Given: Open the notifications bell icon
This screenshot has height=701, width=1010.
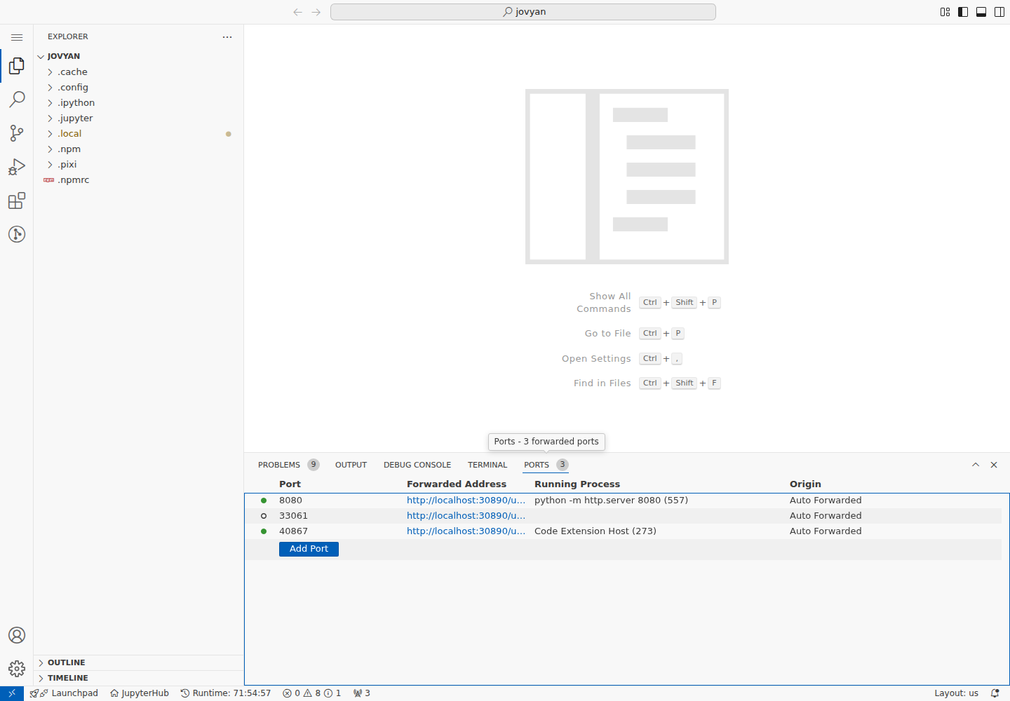Looking at the screenshot, I should (995, 693).
